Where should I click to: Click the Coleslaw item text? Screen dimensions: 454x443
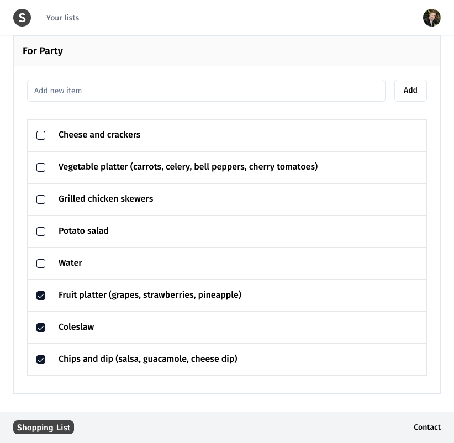point(76,326)
